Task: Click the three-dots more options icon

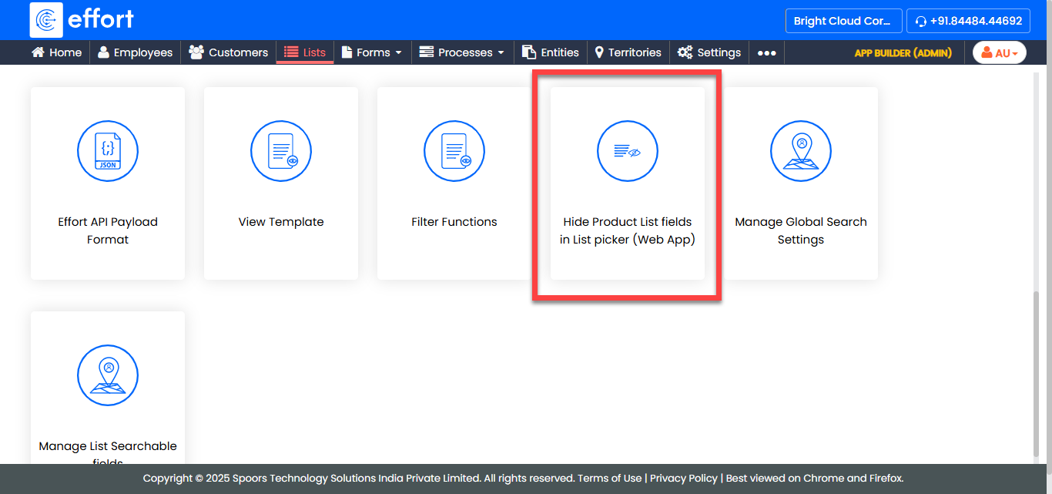Action: [x=766, y=53]
